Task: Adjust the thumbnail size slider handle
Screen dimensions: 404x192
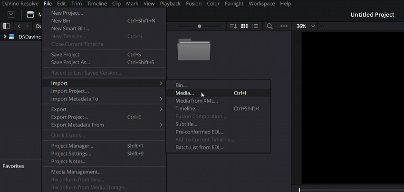Action: (199, 26)
